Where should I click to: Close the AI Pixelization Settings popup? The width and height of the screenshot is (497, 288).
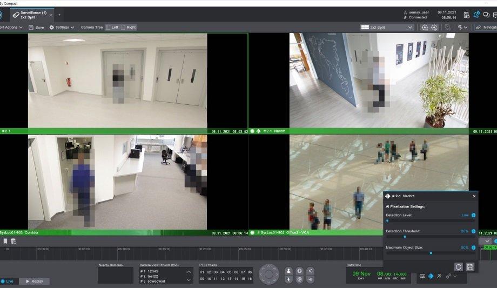pos(474,196)
